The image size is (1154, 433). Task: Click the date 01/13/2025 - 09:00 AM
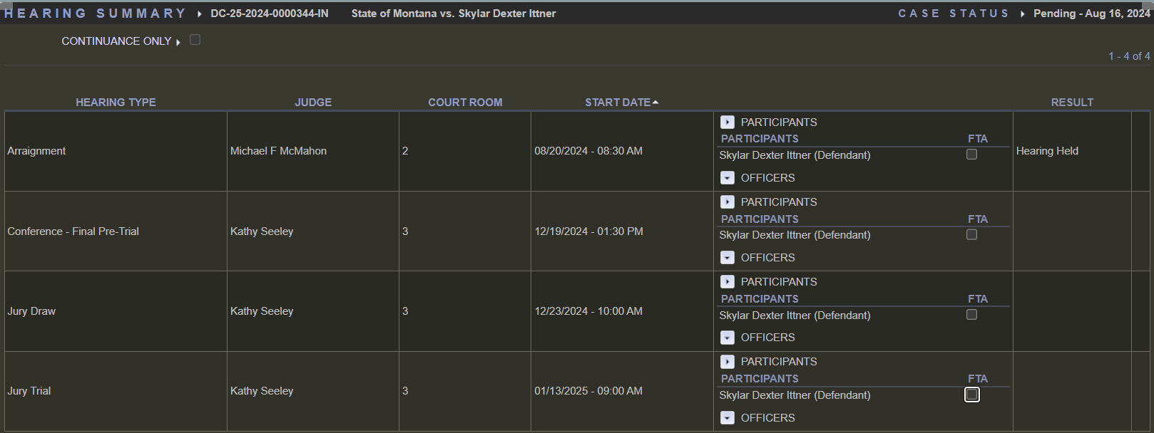point(588,391)
